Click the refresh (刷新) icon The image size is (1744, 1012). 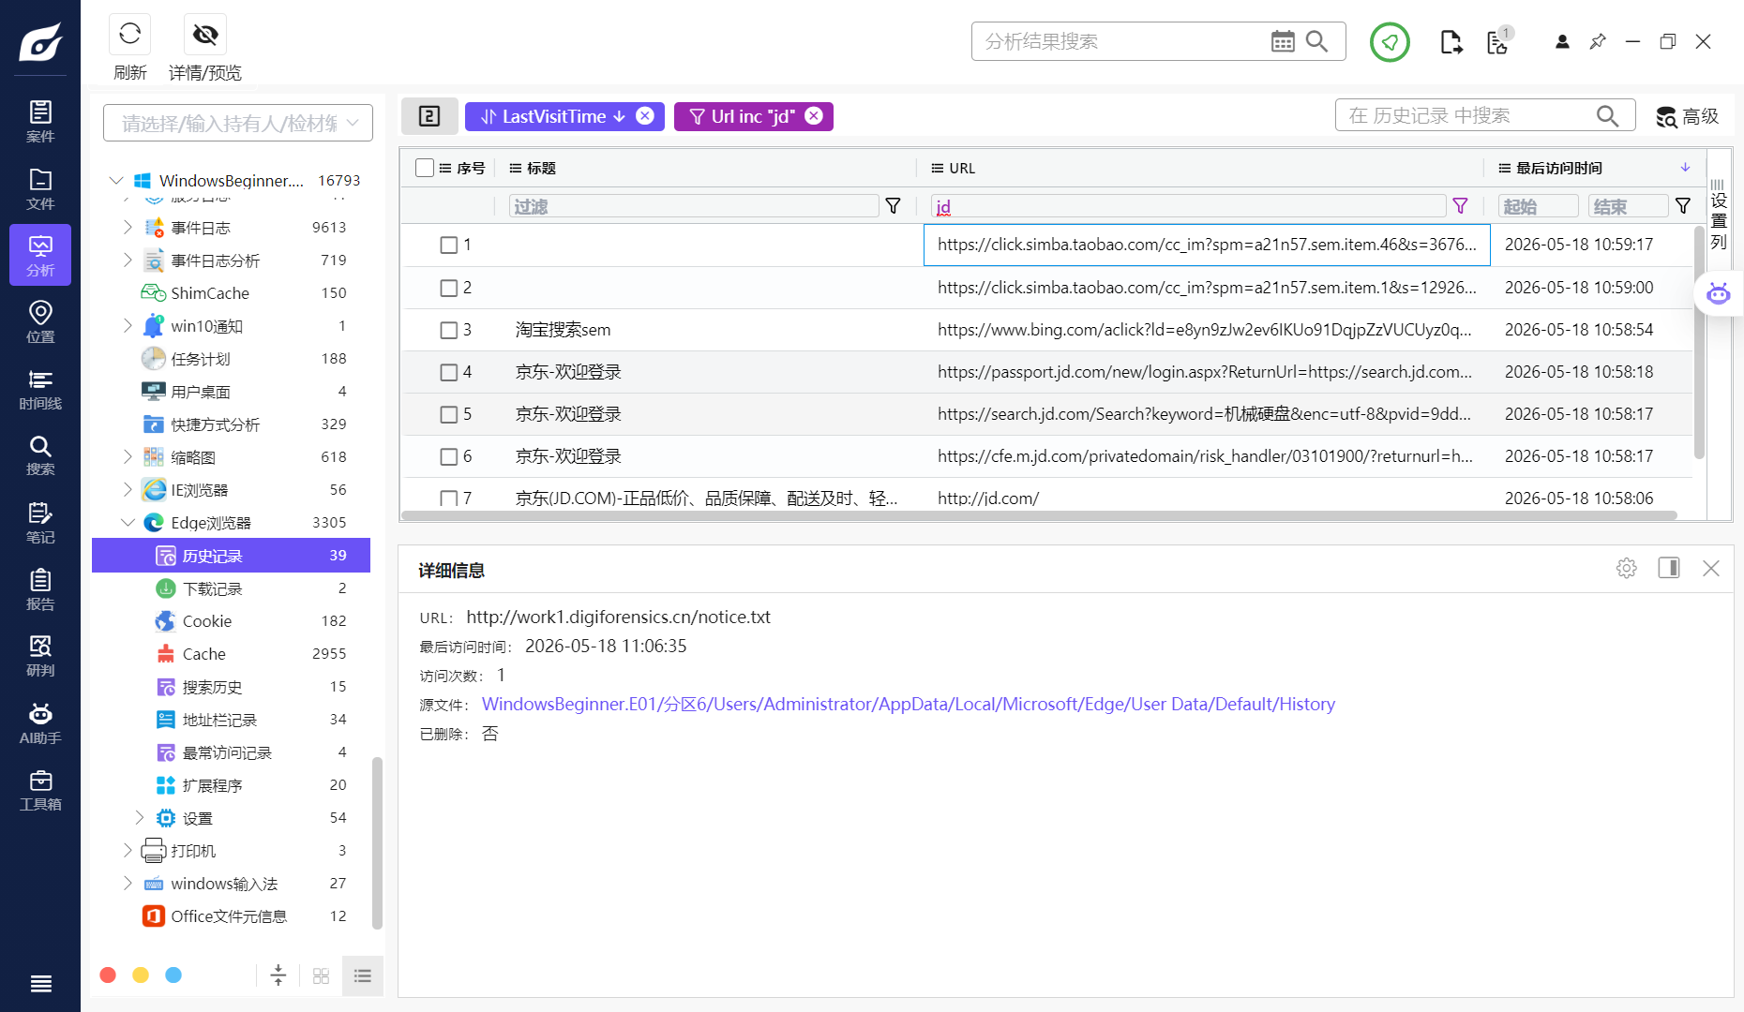(129, 35)
